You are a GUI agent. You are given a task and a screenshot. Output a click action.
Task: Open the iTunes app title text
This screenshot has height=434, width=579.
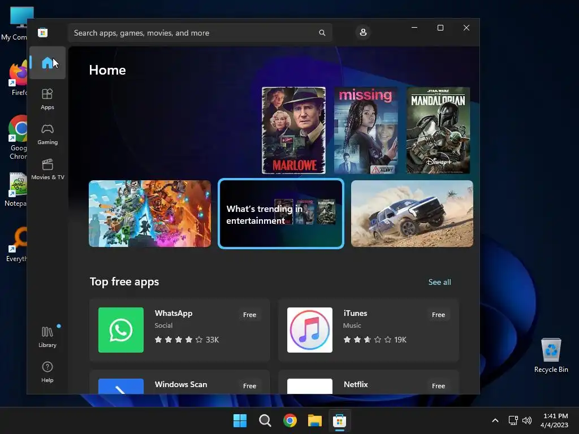pyautogui.click(x=355, y=313)
